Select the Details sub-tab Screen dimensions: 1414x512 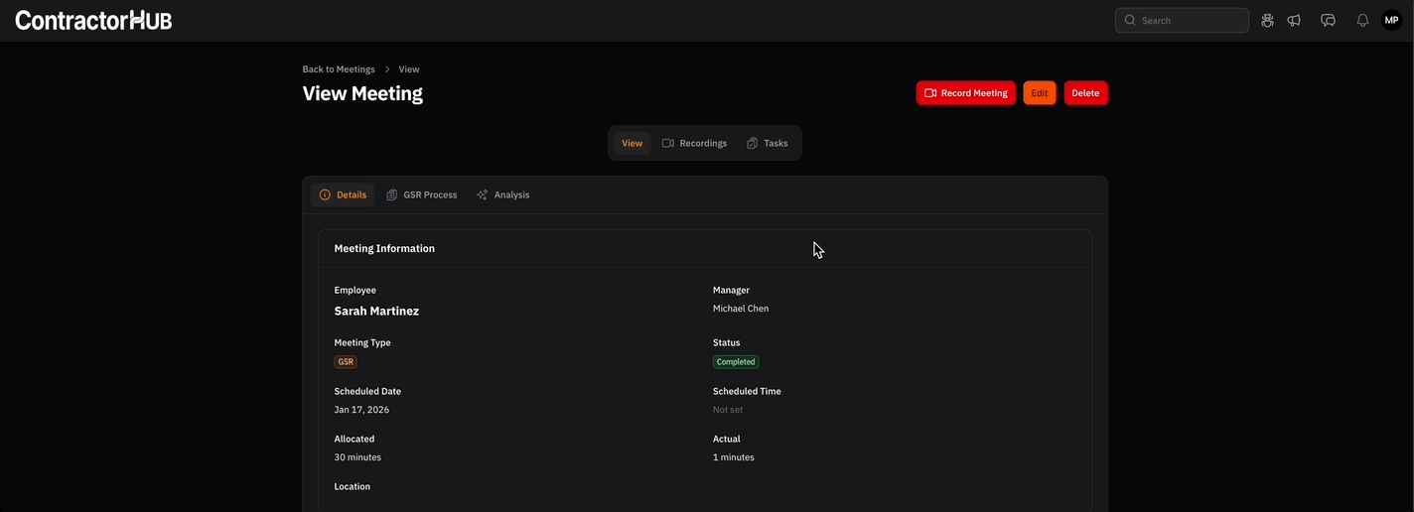pyautogui.click(x=342, y=194)
